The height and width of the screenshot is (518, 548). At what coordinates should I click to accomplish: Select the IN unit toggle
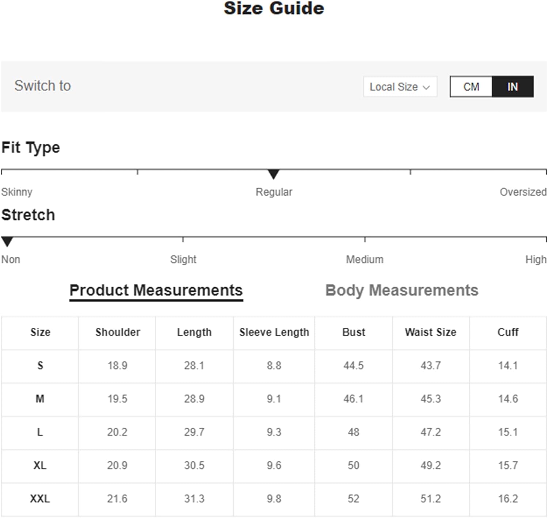coord(513,87)
